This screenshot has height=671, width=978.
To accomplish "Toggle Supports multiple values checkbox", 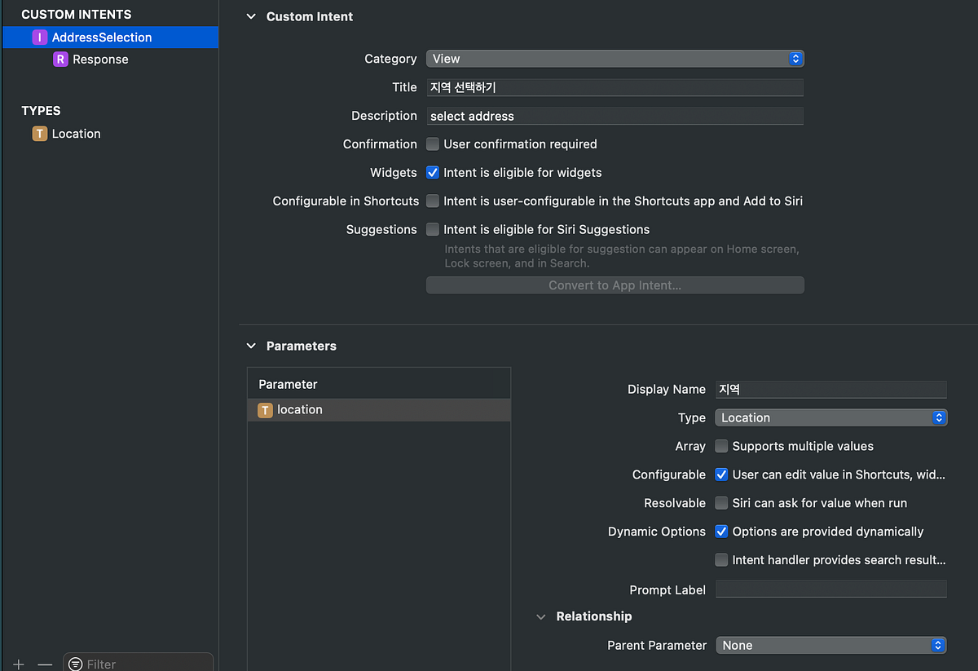I will point(721,447).
